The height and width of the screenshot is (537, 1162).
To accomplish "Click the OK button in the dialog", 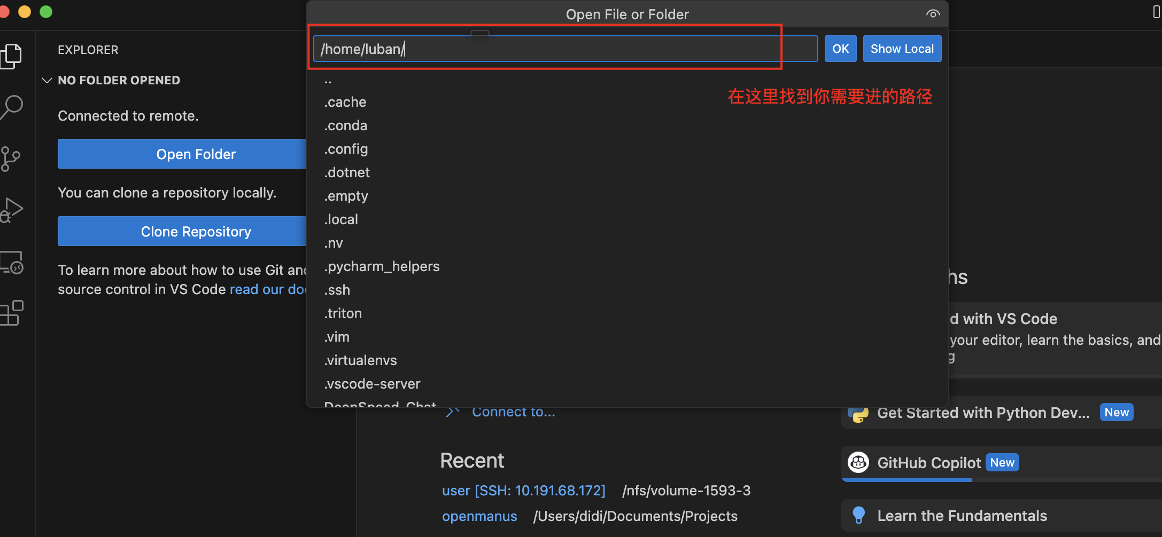I will (840, 49).
